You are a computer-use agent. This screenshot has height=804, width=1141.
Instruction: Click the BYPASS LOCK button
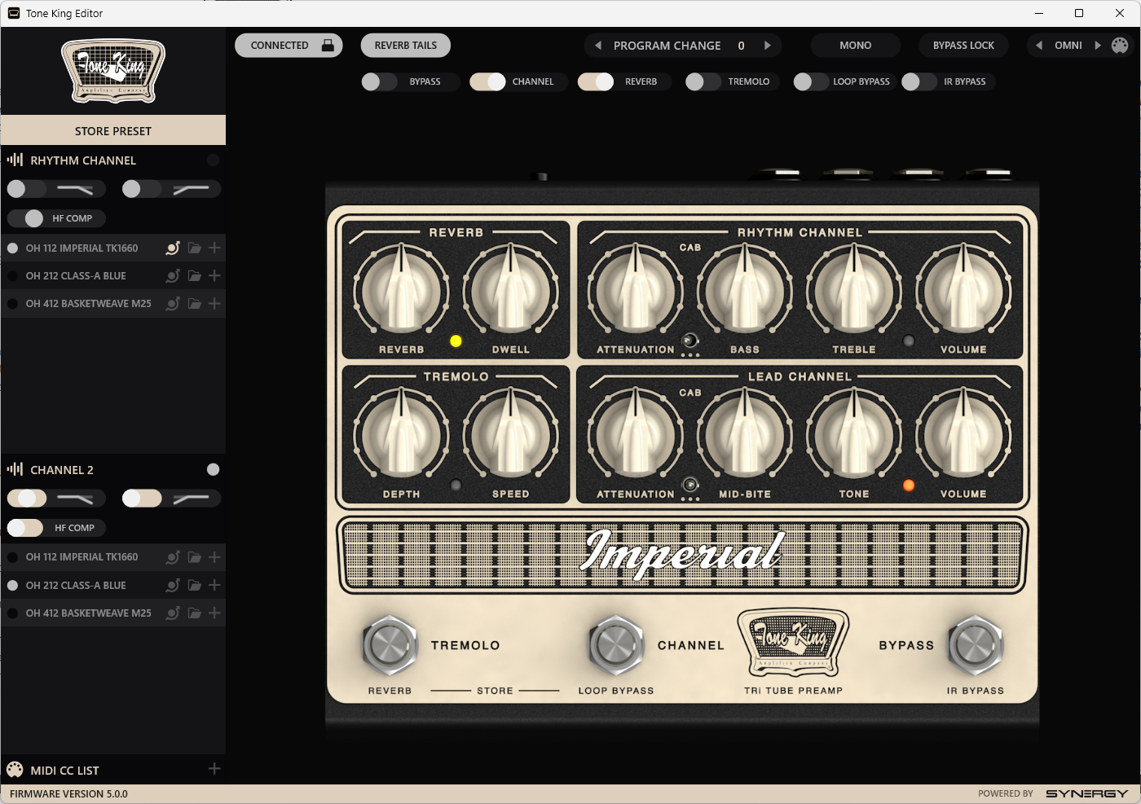tap(963, 46)
